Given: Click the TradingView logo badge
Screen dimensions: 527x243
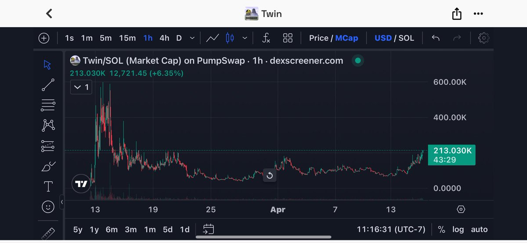Looking at the screenshot, I should [81, 184].
